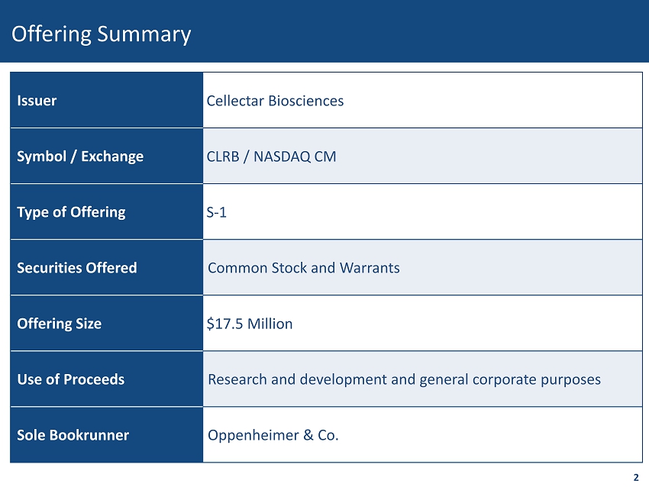Screen dimensions: 649x487
Task: Click the NASDAQ CM exchange text
Action: point(294,156)
